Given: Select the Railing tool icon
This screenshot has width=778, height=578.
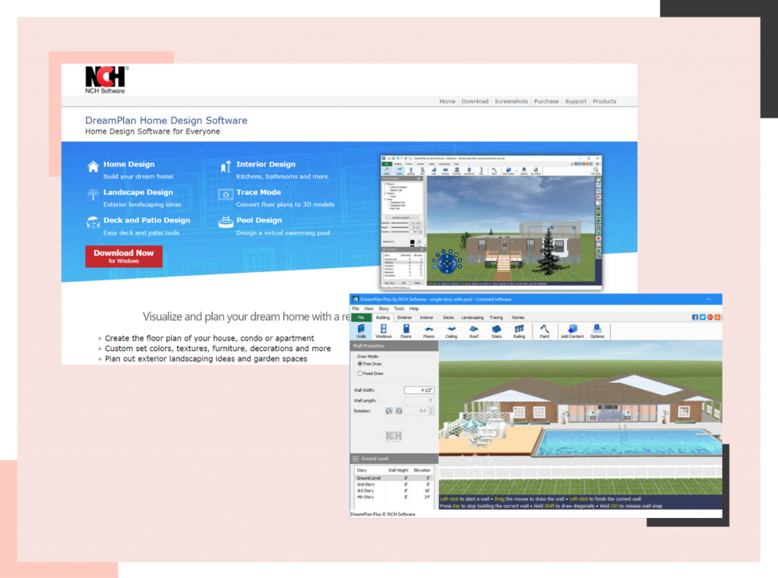Looking at the screenshot, I should pos(519,330).
